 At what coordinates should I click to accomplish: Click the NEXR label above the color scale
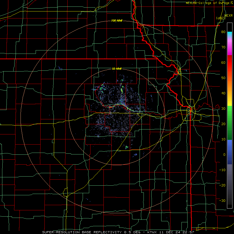pyautogui.click(x=229, y=16)
